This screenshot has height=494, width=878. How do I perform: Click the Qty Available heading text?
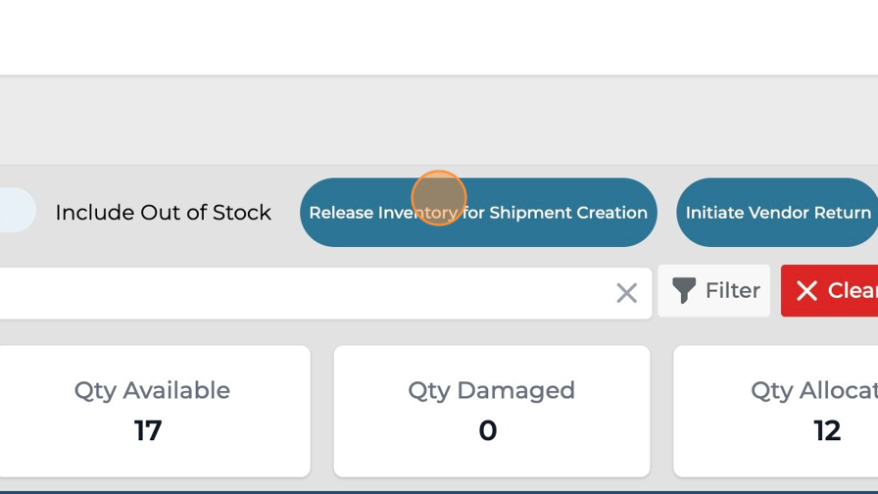coord(152,390)
